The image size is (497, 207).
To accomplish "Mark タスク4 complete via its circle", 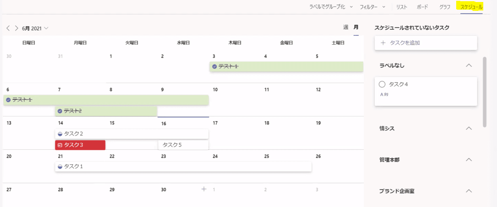I will click(382, 84).
